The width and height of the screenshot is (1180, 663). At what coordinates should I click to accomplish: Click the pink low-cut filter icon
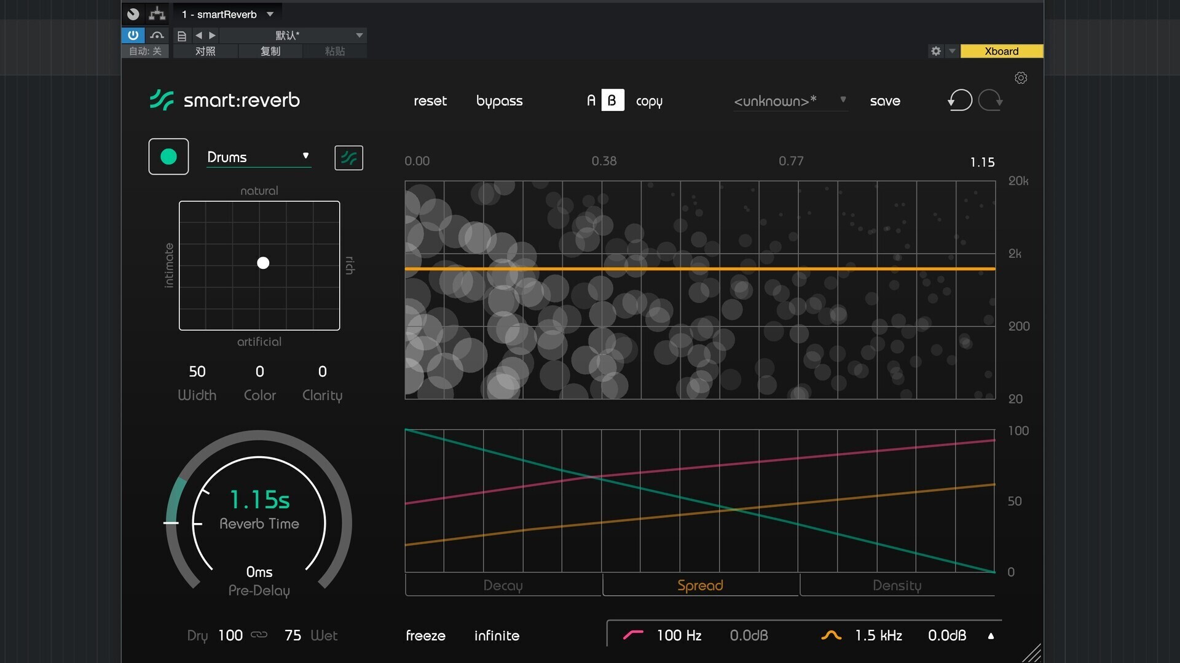click(x=633, y=635)
